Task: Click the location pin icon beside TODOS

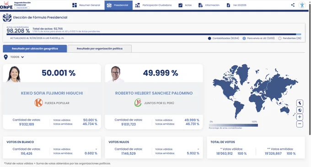Action: click(6, 57)
